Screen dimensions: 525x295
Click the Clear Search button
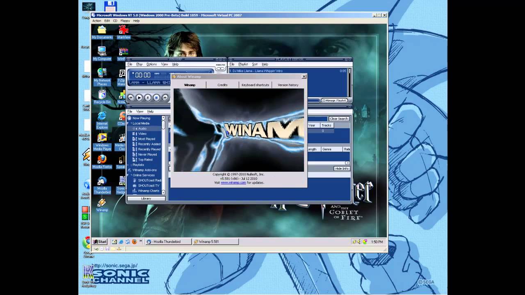click(x=339, y=119)
